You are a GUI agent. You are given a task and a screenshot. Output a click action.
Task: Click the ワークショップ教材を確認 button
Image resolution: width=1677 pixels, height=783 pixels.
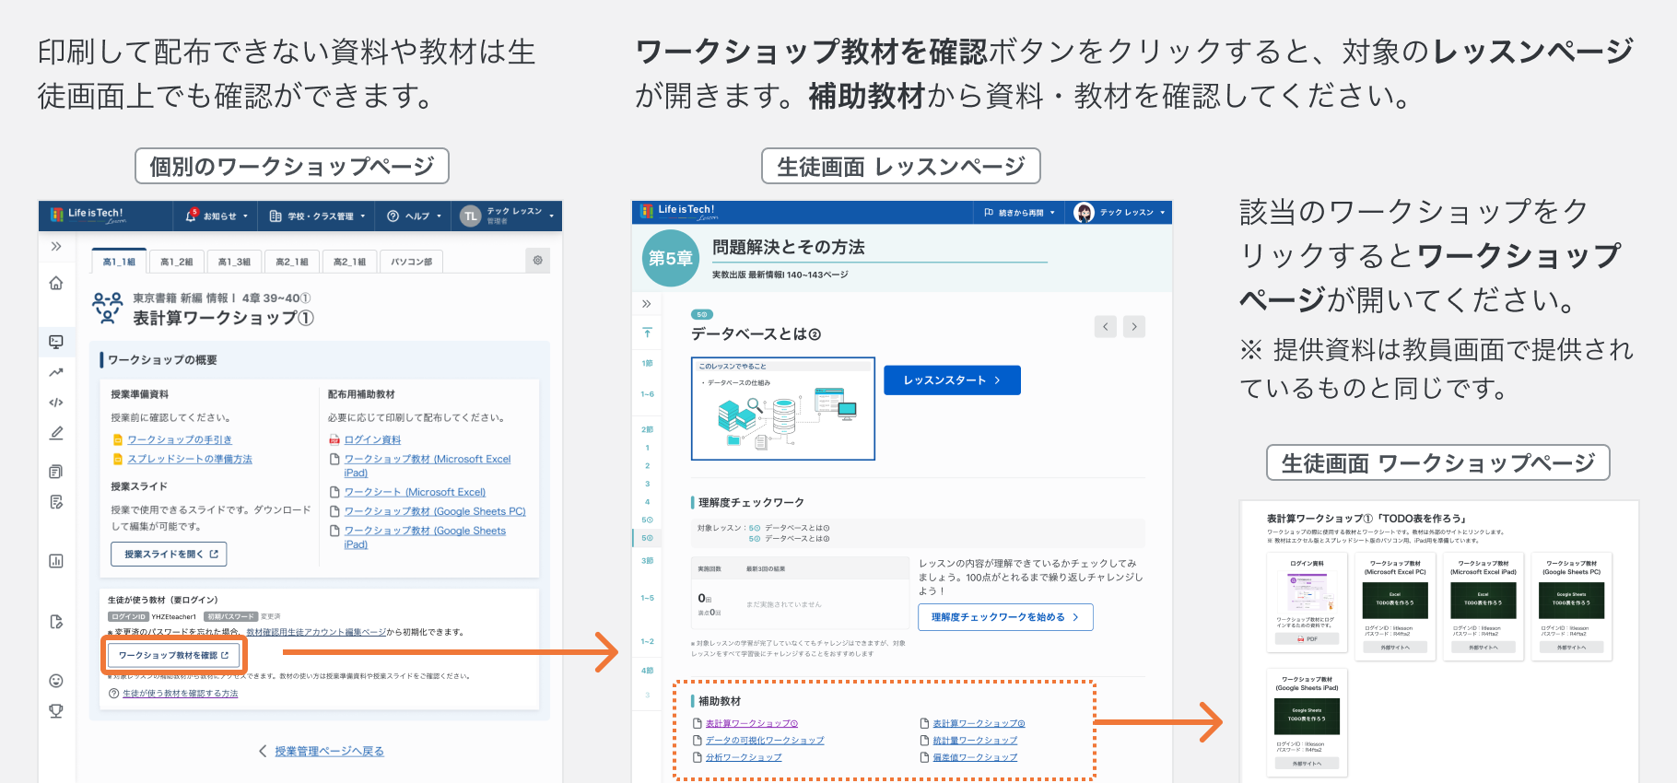(174, 655)
